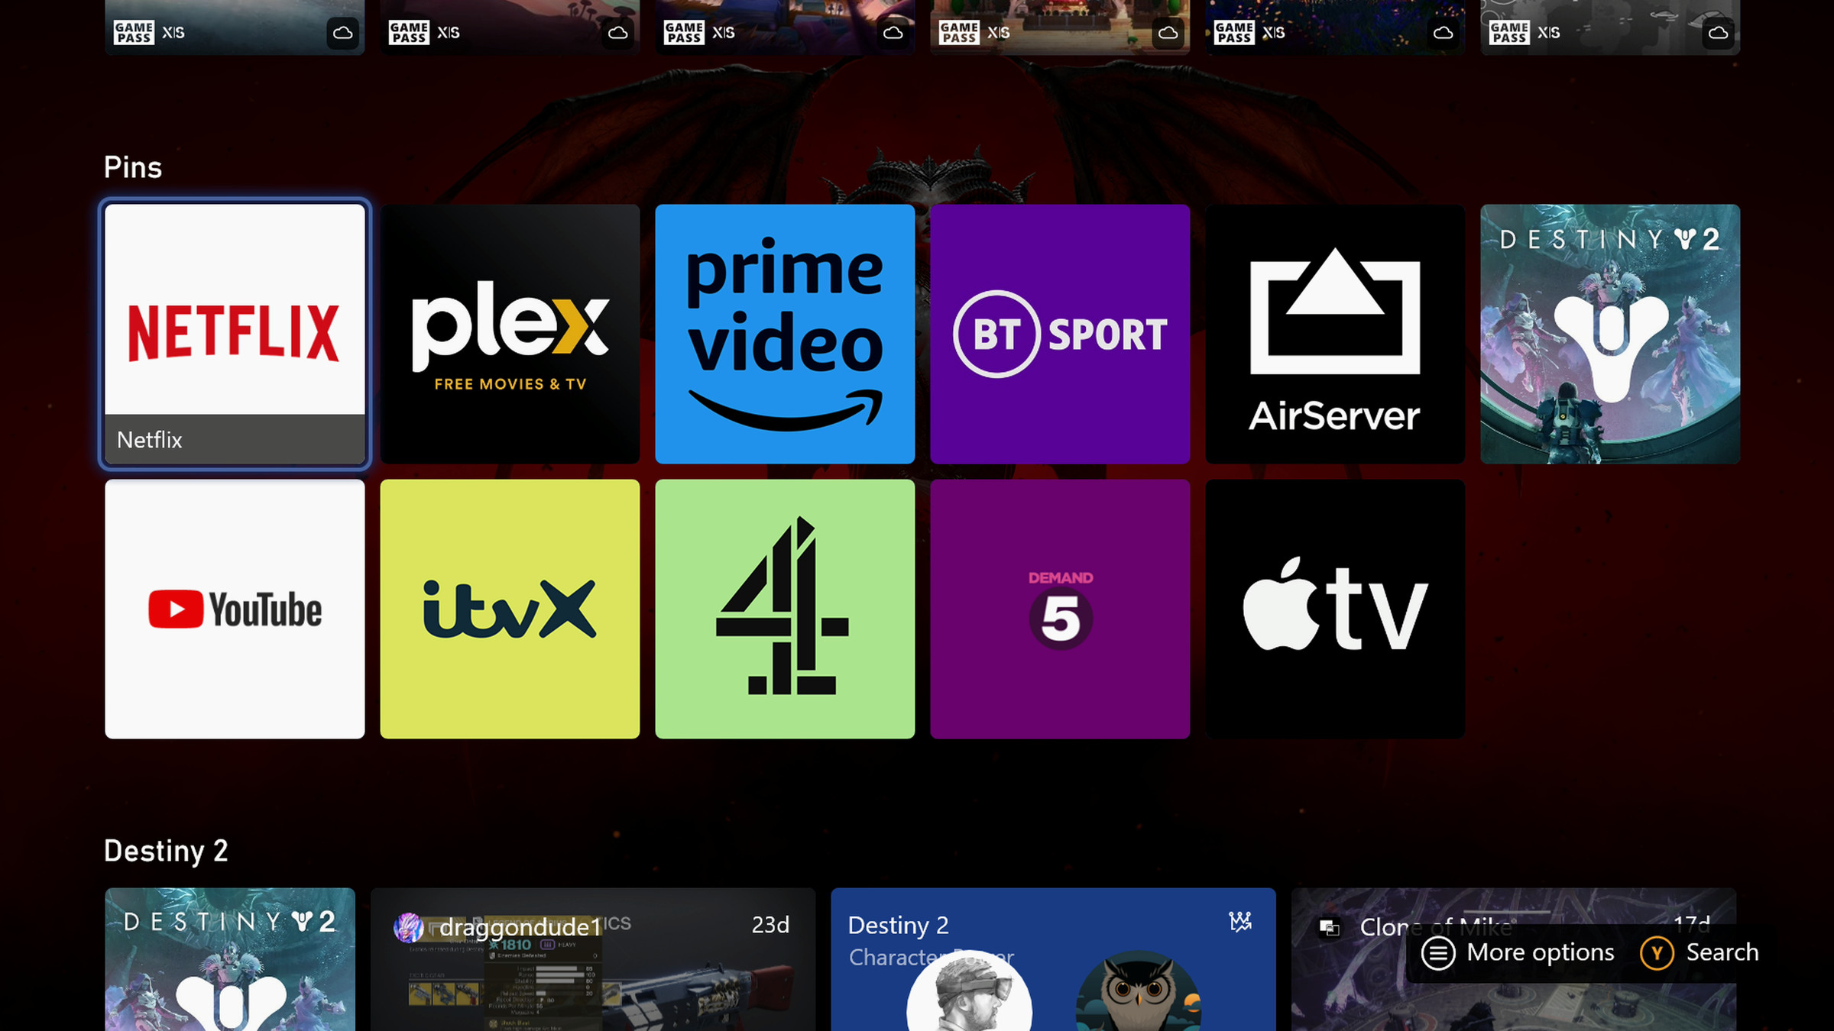
Task: Click More options button
Action: (1515, 952)
